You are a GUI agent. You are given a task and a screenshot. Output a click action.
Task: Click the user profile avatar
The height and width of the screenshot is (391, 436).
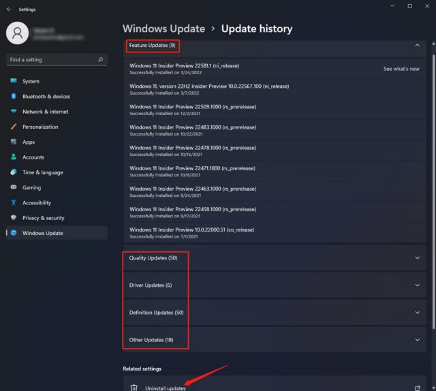[x=17, y=33]
